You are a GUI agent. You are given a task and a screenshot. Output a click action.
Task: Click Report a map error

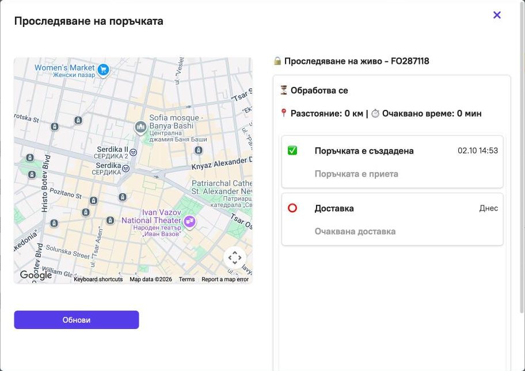click(x=225, y=280)
